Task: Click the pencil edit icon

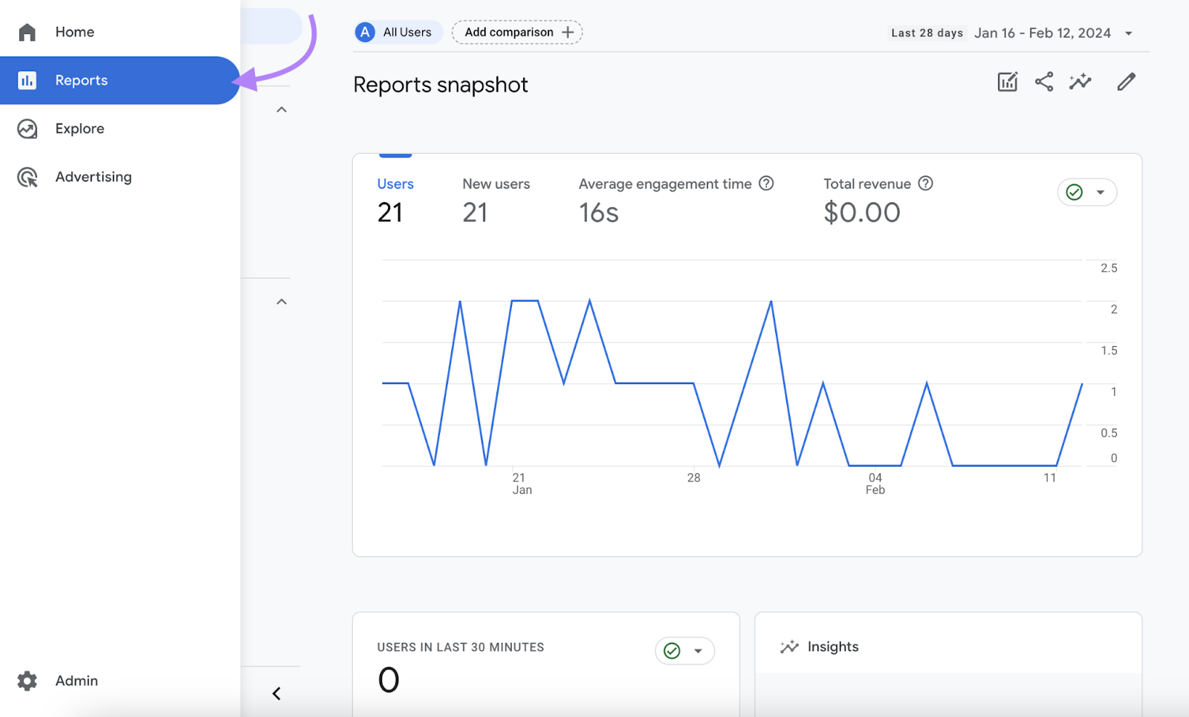Action: point(1126,82)
